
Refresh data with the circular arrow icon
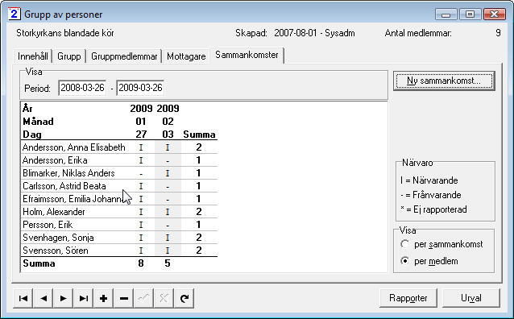tap(184, 298)
